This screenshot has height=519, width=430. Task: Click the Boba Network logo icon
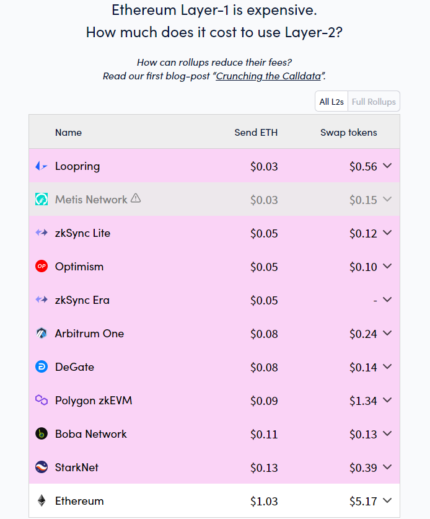(x=42, y=433)
